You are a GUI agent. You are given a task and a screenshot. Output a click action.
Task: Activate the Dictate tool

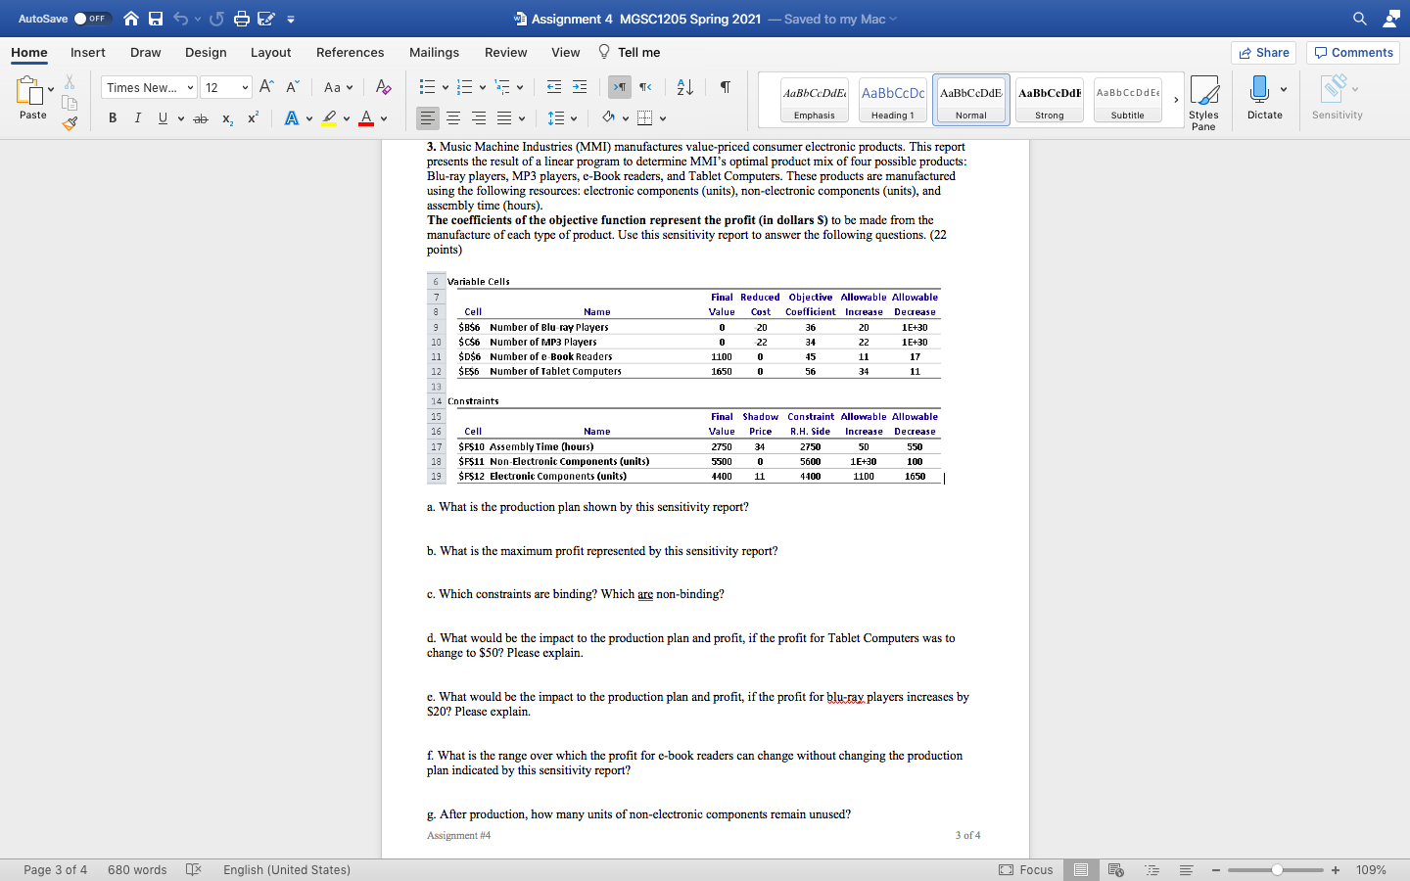(1264, 95)
